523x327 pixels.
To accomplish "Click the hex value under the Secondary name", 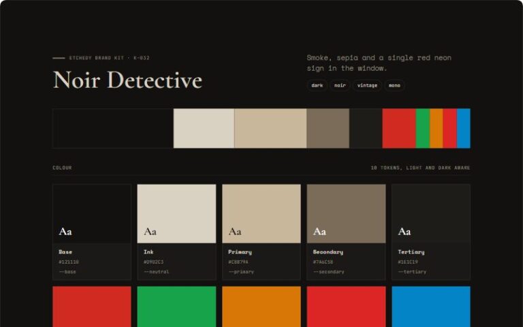I will (323, 262).
